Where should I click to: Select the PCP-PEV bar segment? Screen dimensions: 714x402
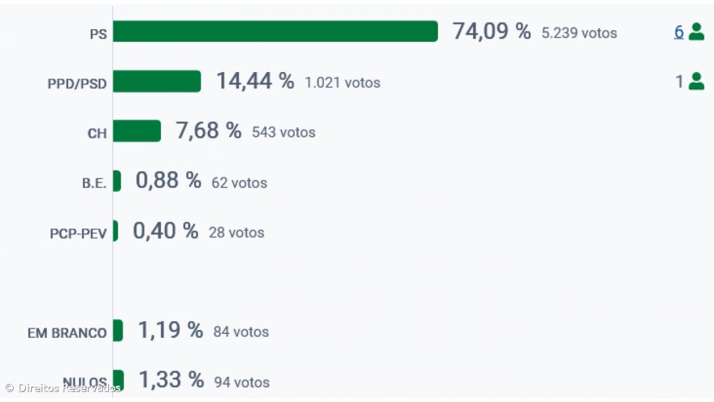point(116,231)
